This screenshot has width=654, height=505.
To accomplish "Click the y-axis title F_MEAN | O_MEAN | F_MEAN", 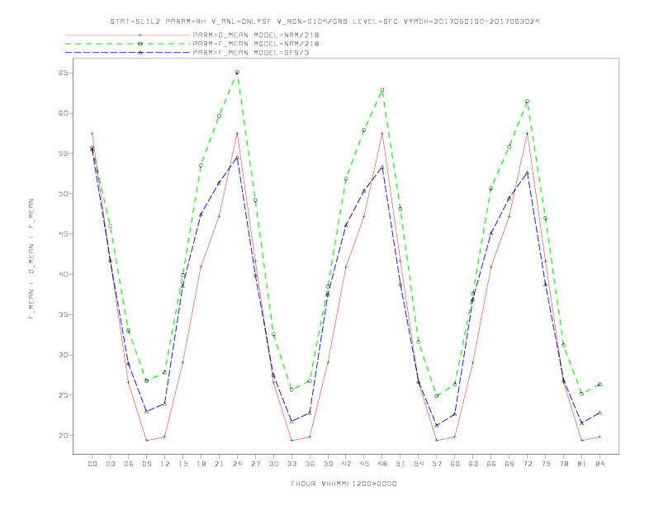I will 31,259.
